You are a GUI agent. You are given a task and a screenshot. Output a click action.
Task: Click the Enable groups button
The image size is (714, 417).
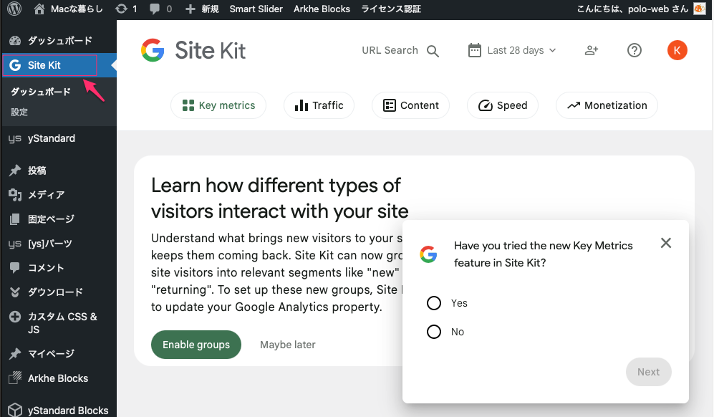pos(196,345)
